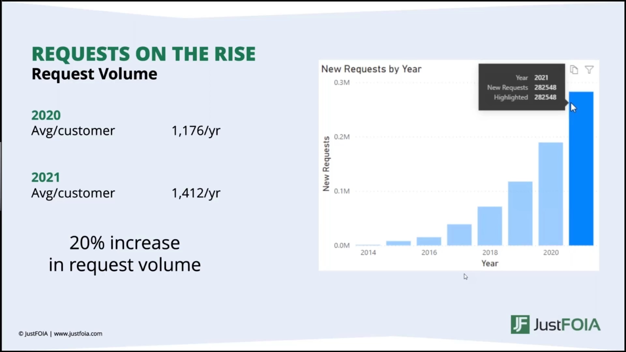
Task: Open the www.justfoia.com link in footer
Action: click(78, 333)
